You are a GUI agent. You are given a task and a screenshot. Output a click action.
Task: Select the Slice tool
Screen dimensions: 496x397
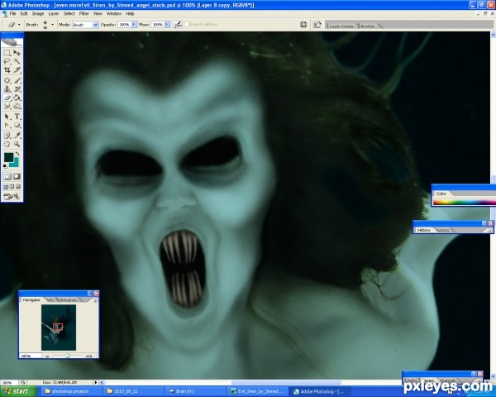17,69
